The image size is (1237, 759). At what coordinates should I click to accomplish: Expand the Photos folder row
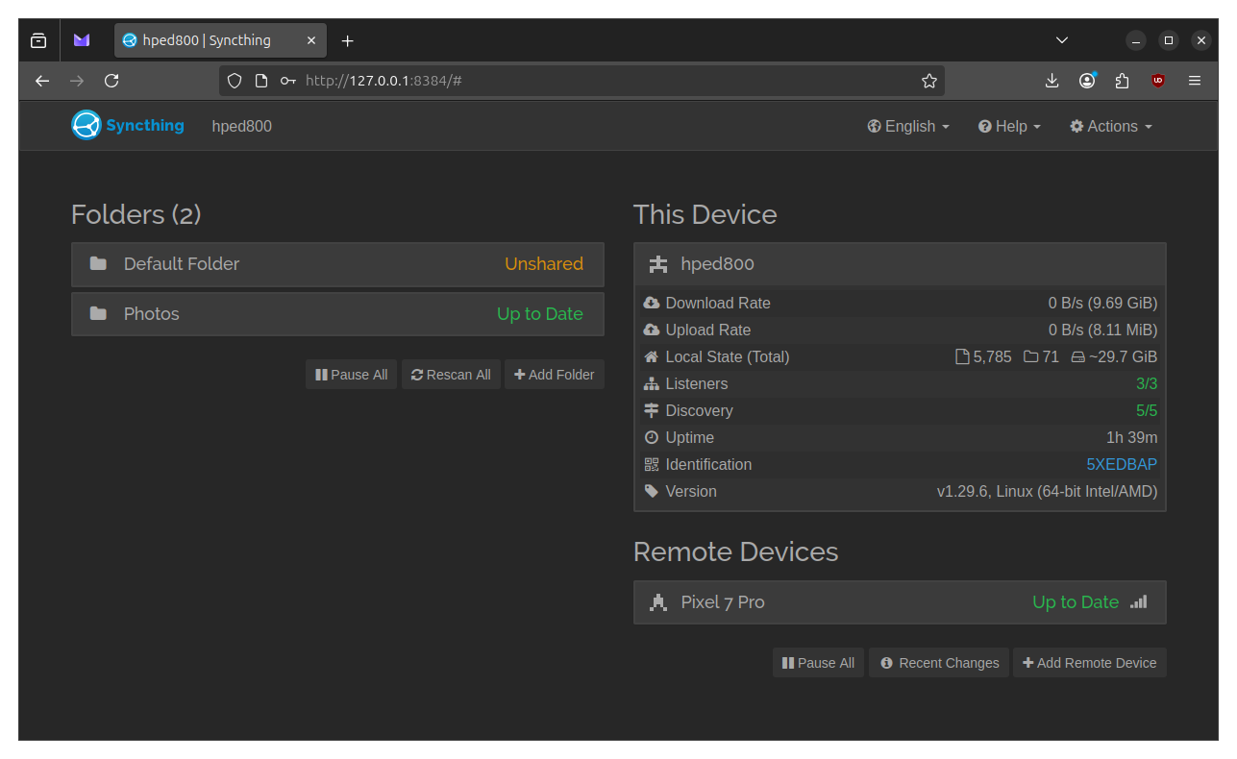click(337, 314)
